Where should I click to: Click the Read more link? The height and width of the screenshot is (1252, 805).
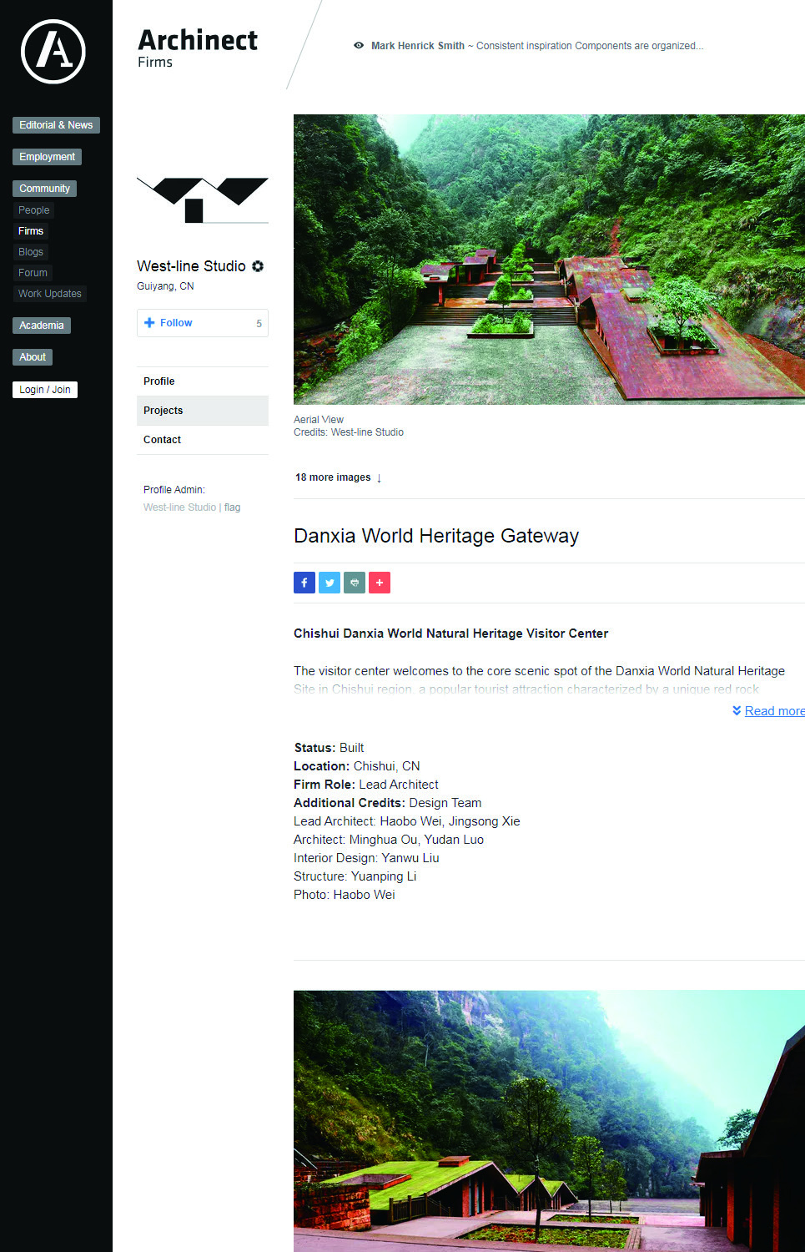pyautogui.click(x=774, y=711)
